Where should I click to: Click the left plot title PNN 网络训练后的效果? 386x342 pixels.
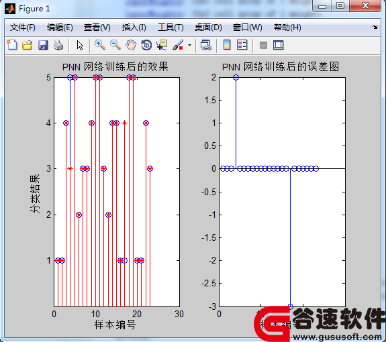coord(115,66)
